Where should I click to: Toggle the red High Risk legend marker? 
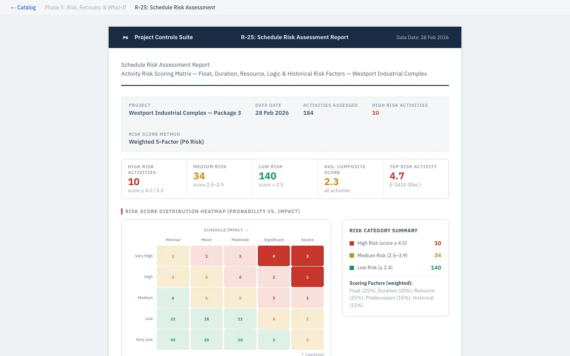352,243
